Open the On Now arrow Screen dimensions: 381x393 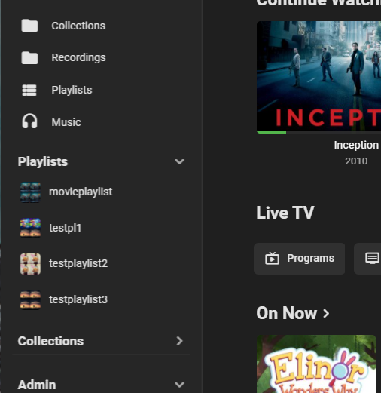coord(326,313)
